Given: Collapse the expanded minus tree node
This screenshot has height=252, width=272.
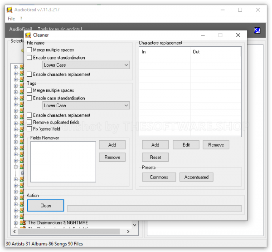Looking at the screenshot, I should (16, 167).
